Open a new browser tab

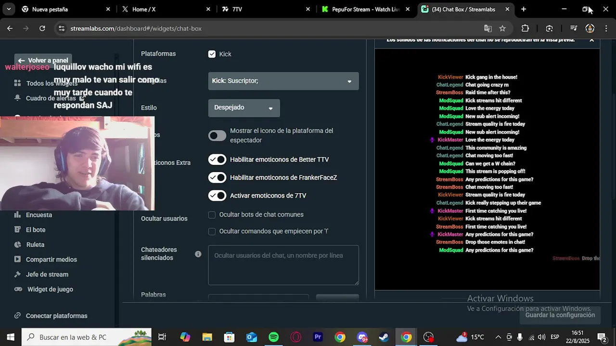524,9
